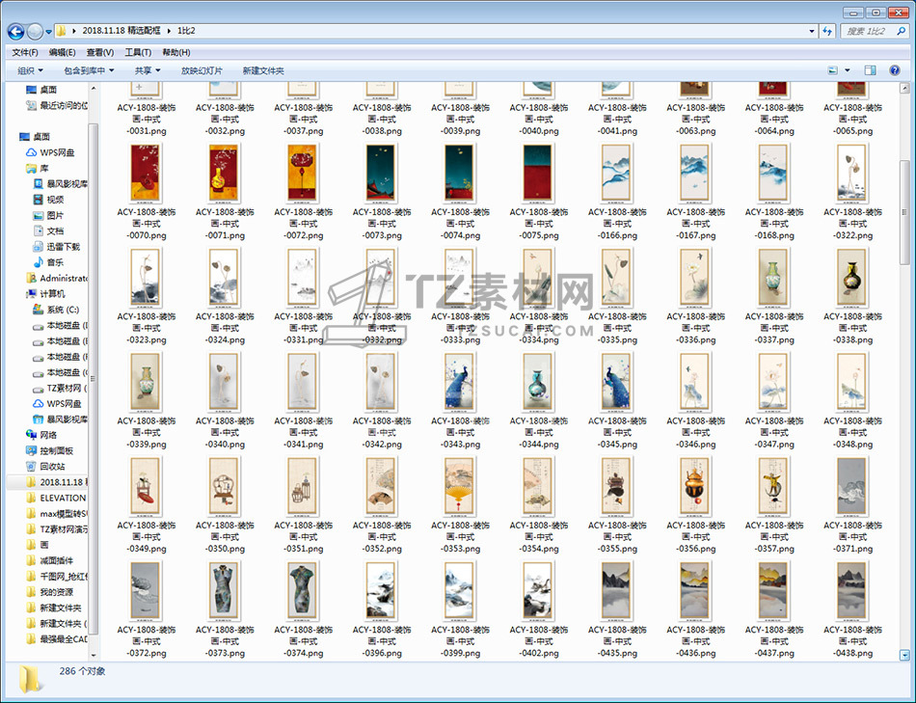
Task: Open recent pages dropdown next to Forward
Action: coord(49,31)
